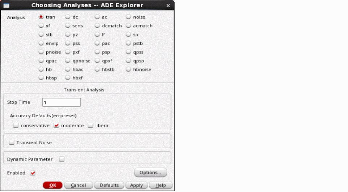Open the Help button
The height and width of the screenshot is (192, 348).
point(161,185)
